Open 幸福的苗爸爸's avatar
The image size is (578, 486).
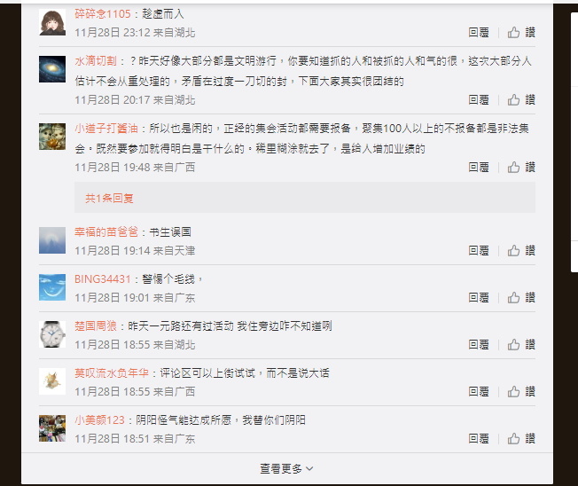click(x=52, y=240)
